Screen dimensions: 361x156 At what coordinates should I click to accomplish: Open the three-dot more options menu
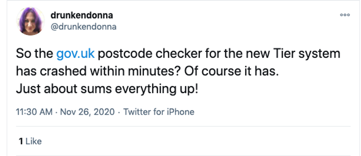point(344,15)
